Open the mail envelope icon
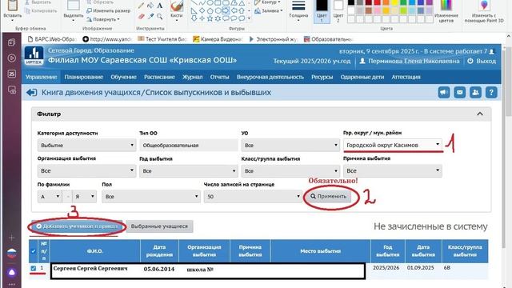The image size is (512, 288). (x=459, y=93)
